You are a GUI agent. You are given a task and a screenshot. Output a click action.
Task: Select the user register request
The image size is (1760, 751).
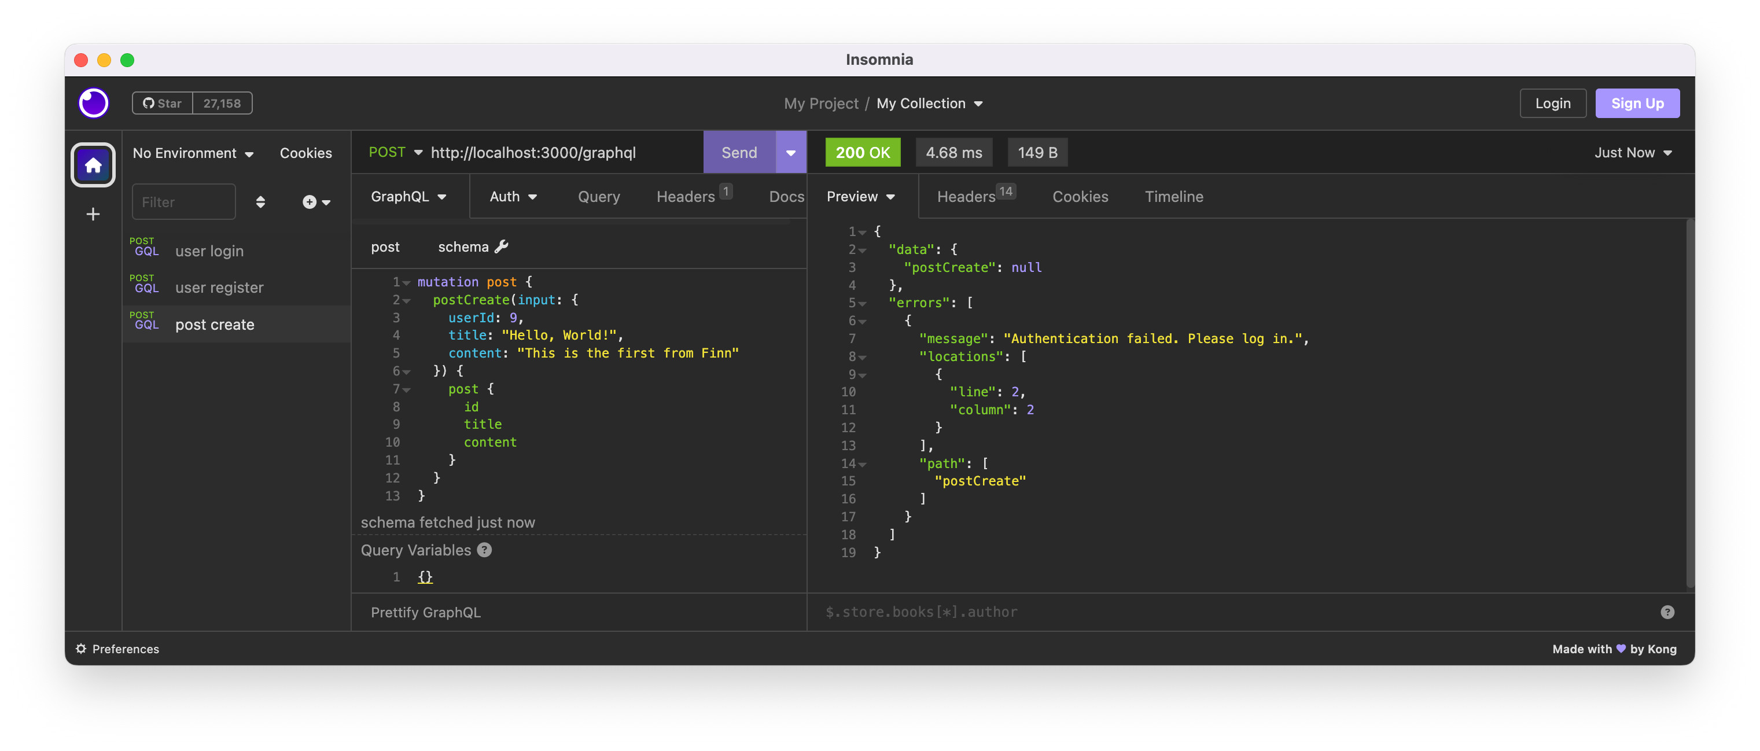[237, 287]
